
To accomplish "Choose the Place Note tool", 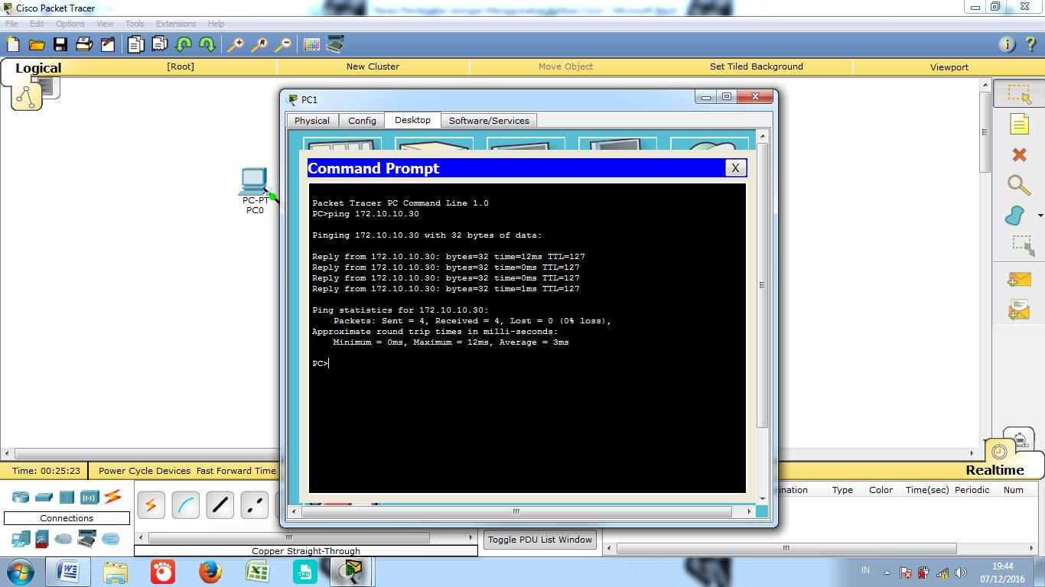I will pyautogui.click(x=1019, y=124).
